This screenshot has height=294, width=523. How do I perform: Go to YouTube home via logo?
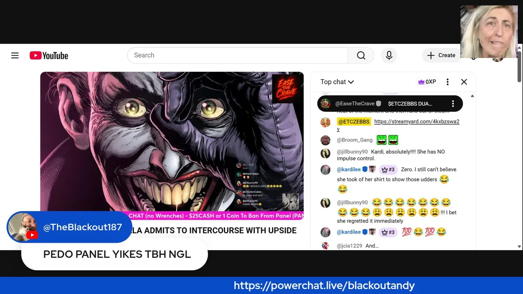click(49, 56)
